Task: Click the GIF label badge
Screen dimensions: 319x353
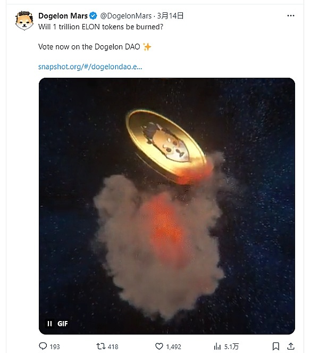Action: (63, 323)
